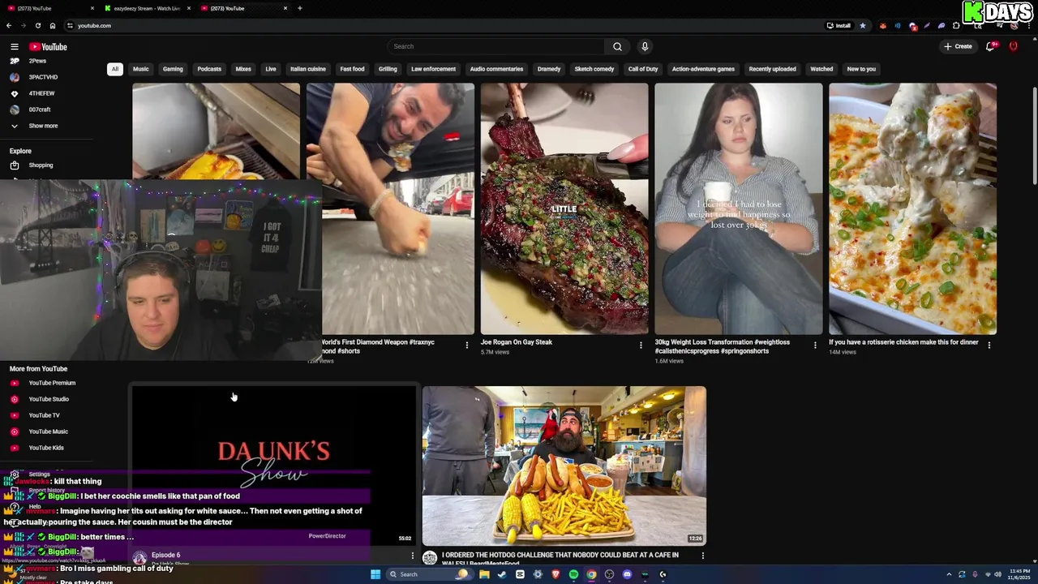
Task: Open World's First Diamond Weapon short title
Action: tap(378, 346)
